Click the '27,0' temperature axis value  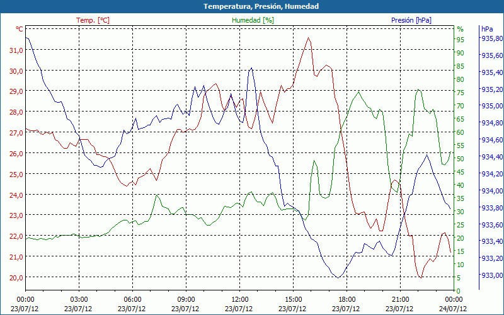pyautogui.click(x=16, y=133)
